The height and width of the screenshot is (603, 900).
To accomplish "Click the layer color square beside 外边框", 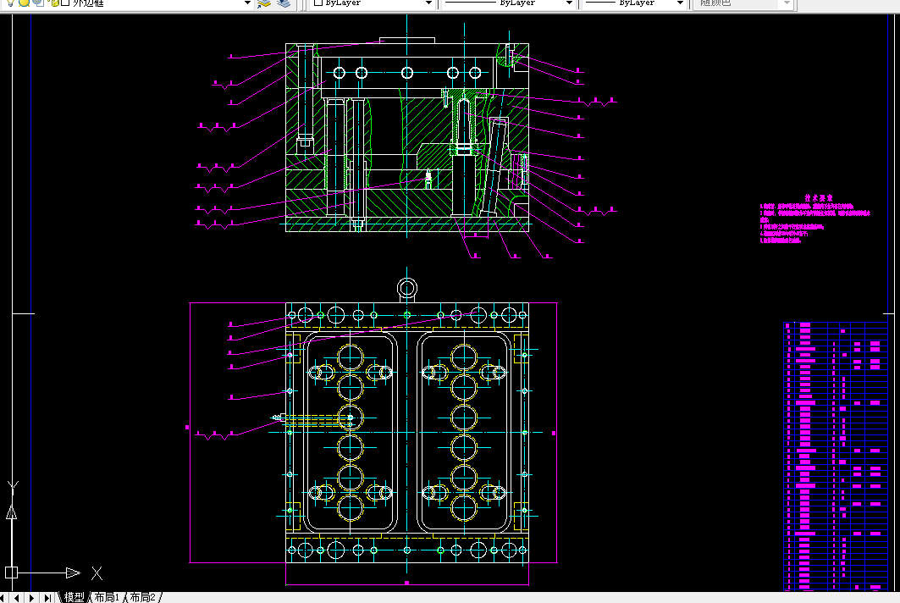I will click(x=65, y=3).
